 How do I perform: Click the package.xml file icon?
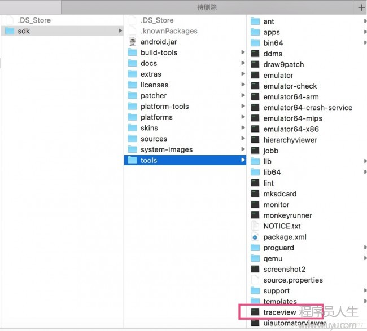point(255,237)
